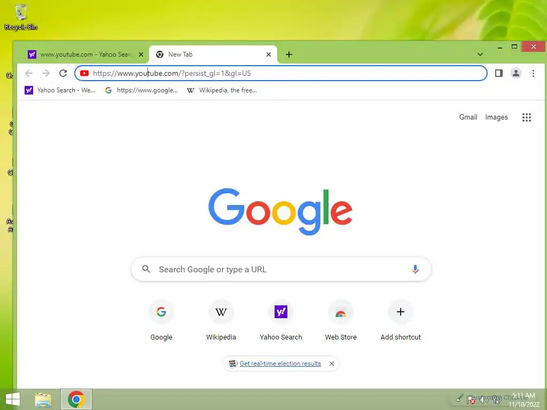This screenshot has height=410, width=547.
Task: Open the Recycle Bin desktop icon
Action: click(x=21, y=17)
